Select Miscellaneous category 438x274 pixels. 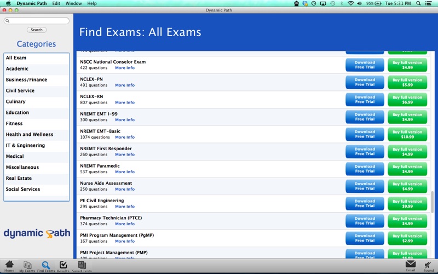click(37, 167)
